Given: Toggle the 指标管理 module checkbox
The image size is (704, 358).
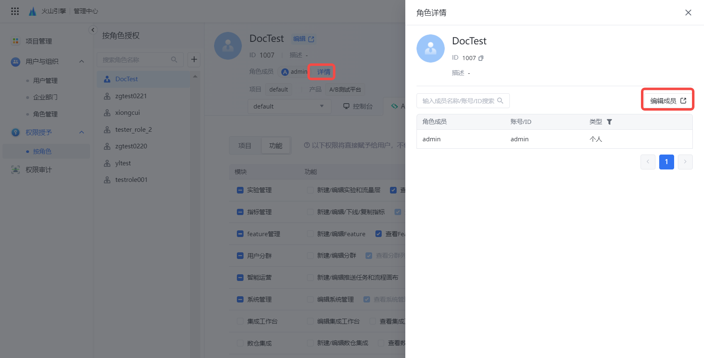Looking at the screenshot, I should click(240, 212).
